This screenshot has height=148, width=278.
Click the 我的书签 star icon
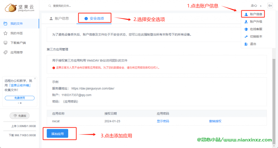(x=5, y=33)
